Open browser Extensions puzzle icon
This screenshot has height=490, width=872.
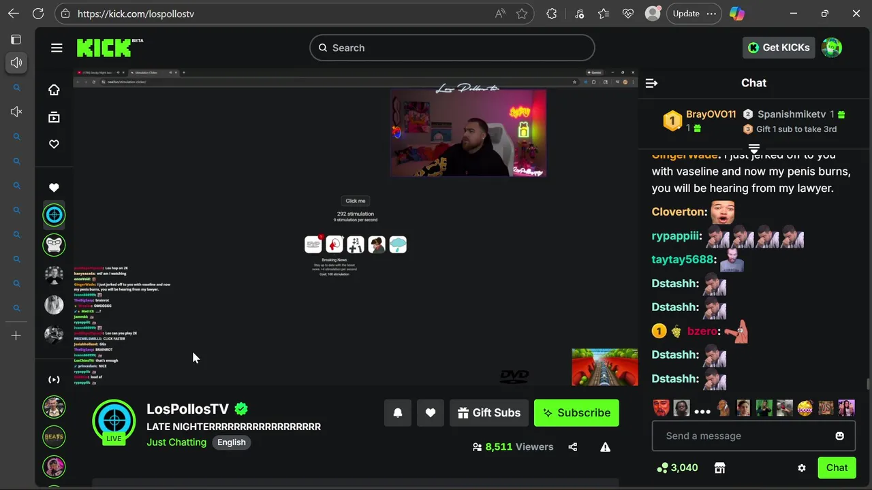[x=552, y=14]
